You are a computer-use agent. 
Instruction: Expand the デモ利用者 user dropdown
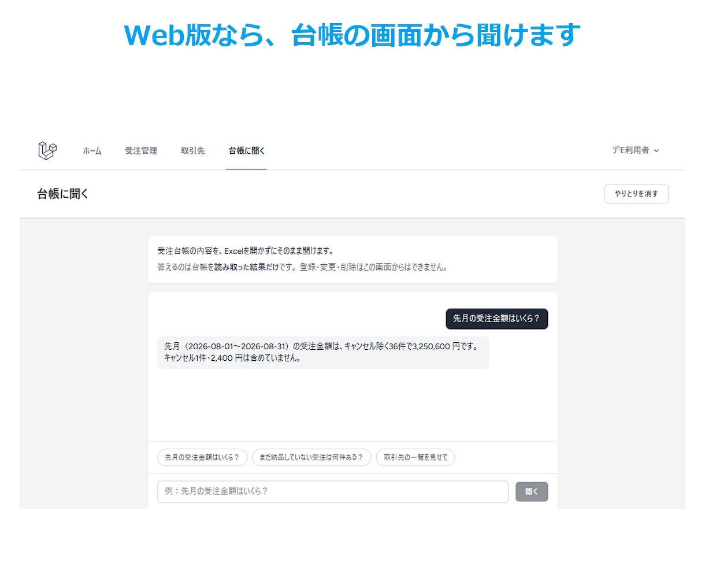pyautogui.click(x=636, y=150)
